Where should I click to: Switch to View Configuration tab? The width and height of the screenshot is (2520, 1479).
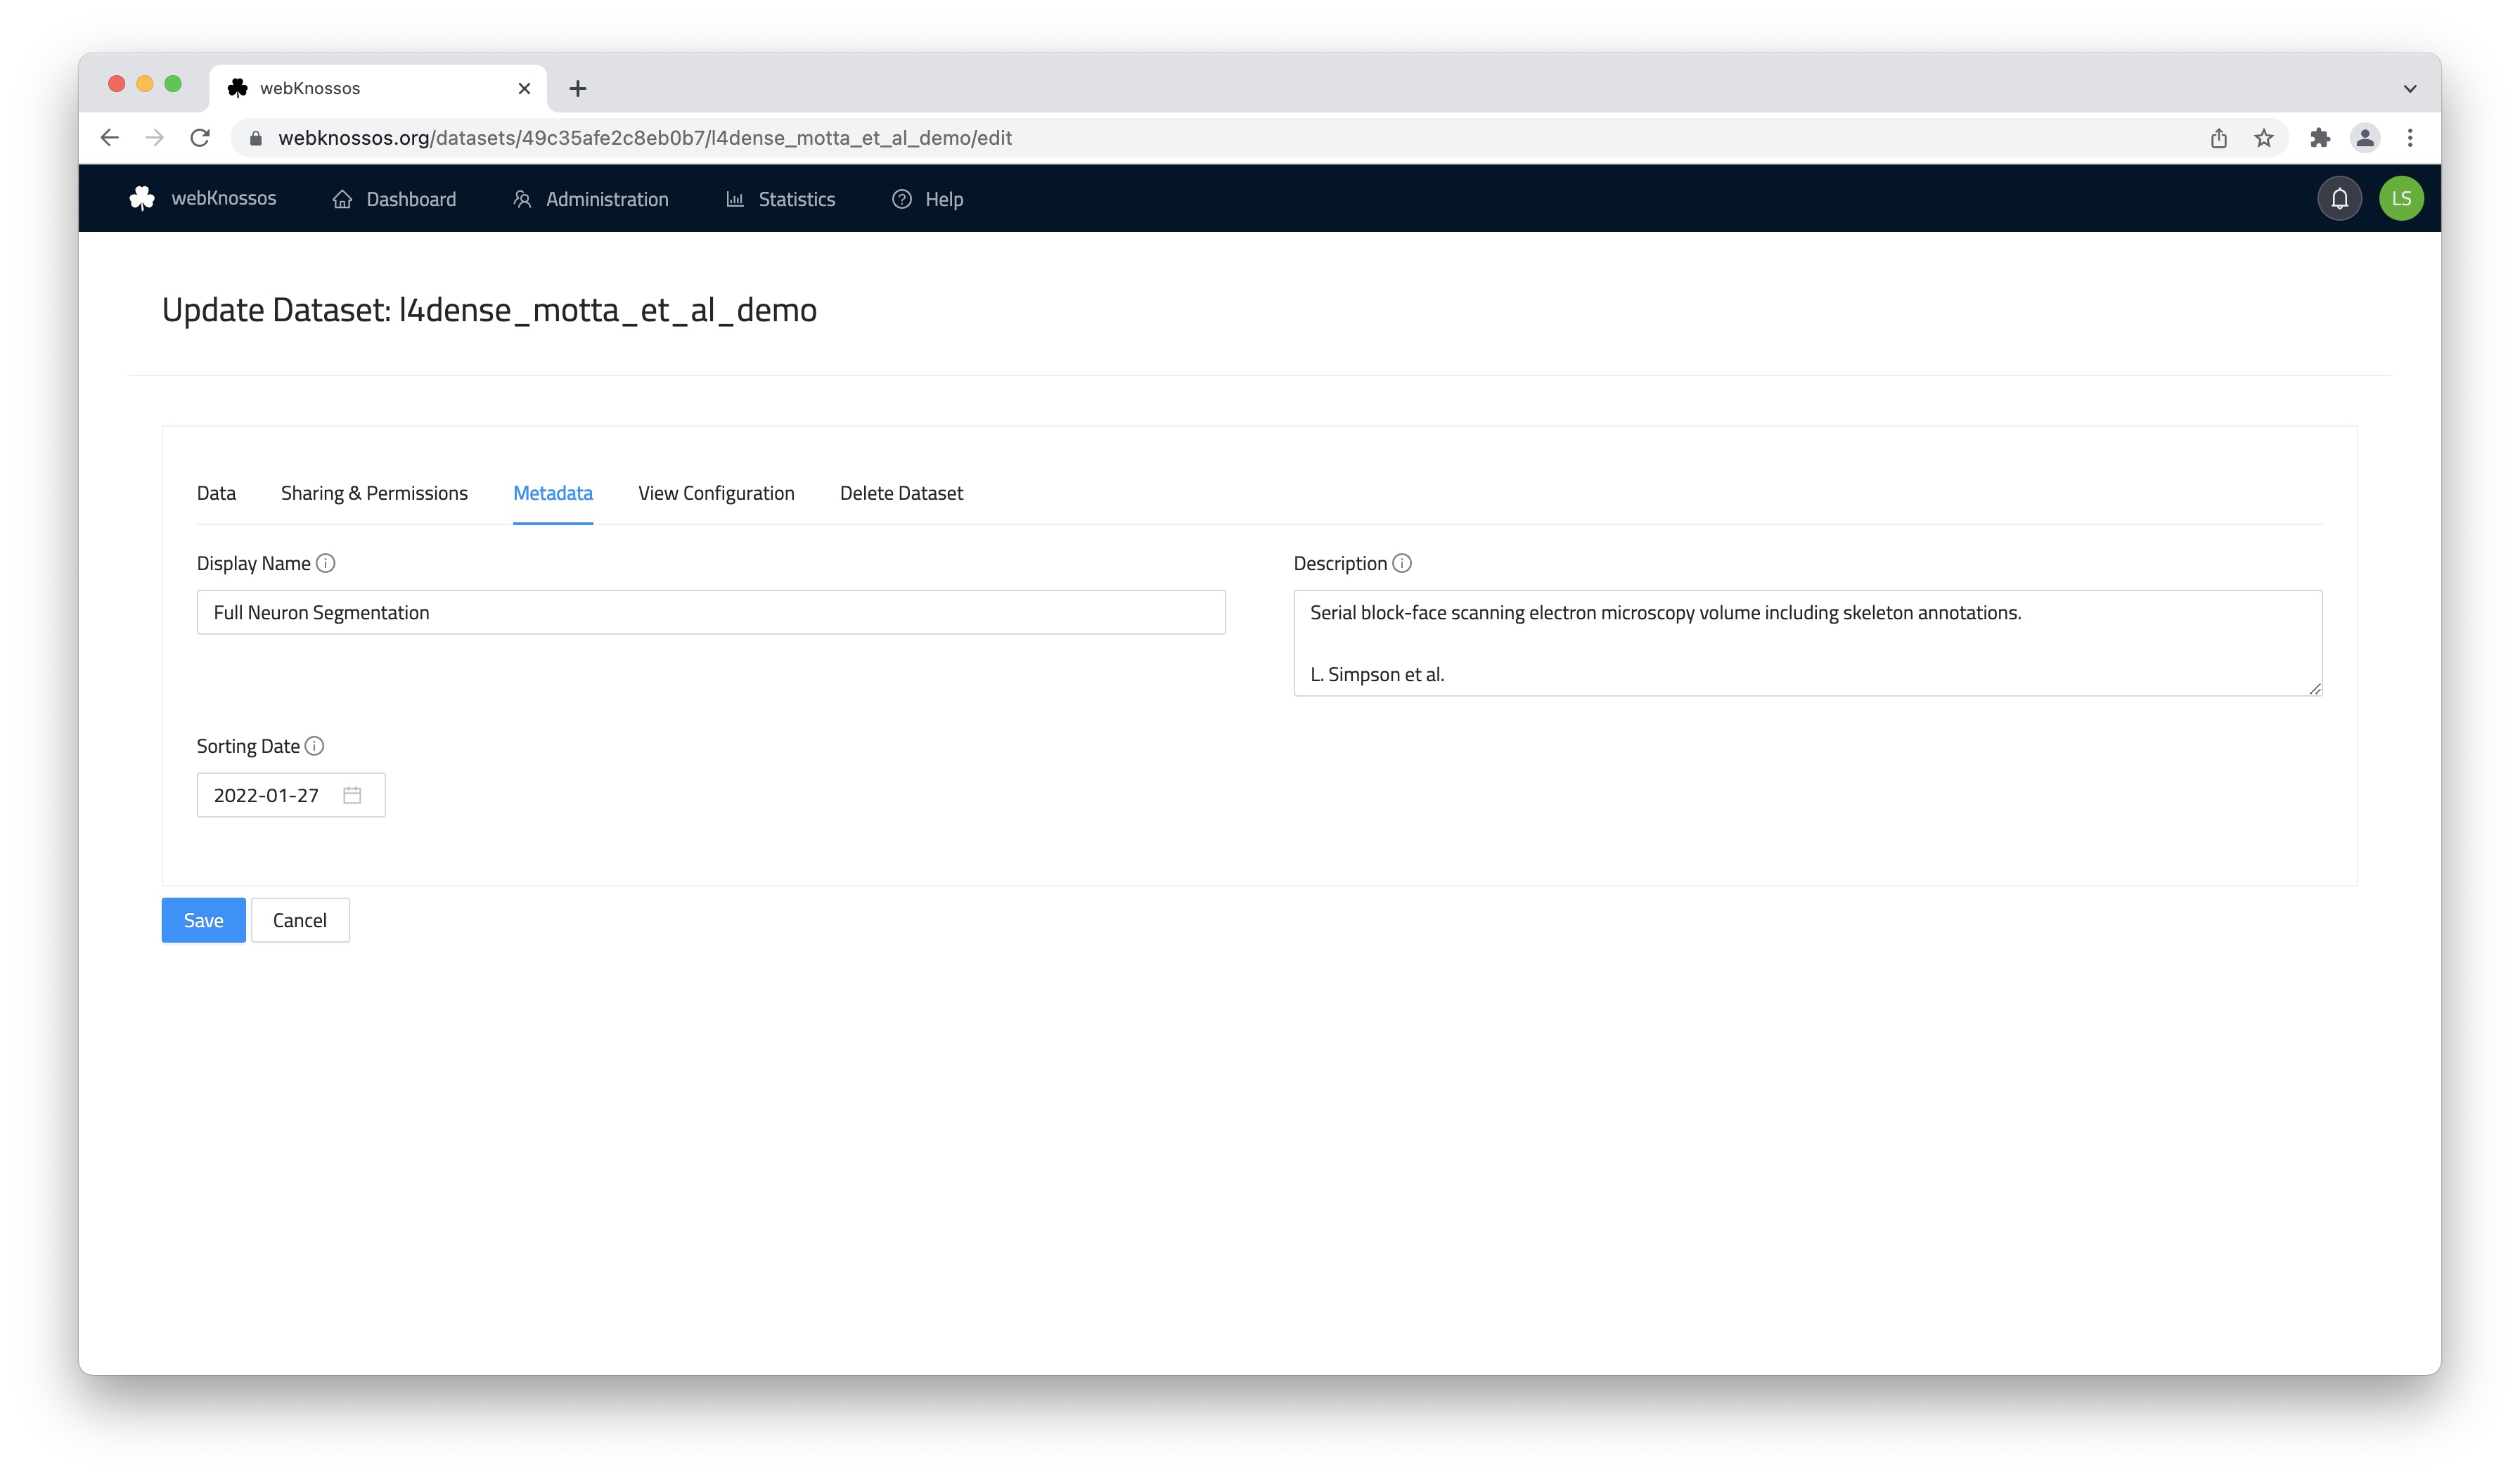click(716, 493)
